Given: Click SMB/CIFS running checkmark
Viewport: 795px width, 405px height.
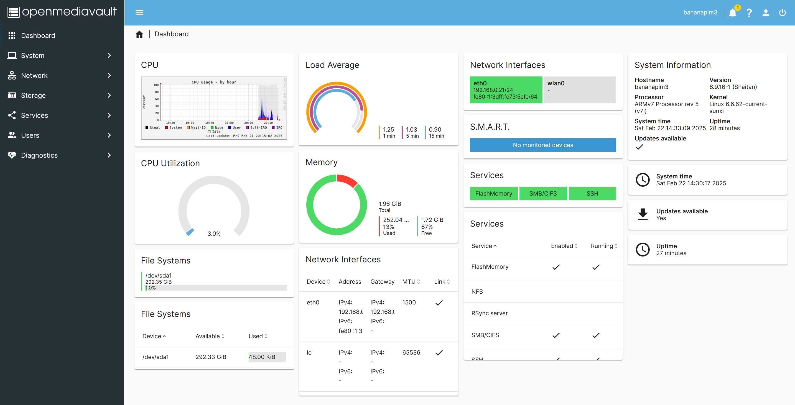Looking at the screenshot, I should [596, 335].
